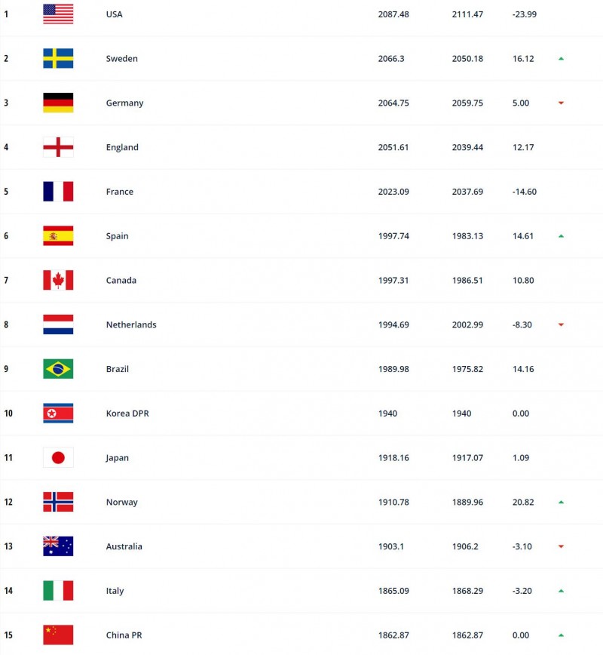Click the Sweden flag icon
The image size is (603, 655).
click(58, 59)
